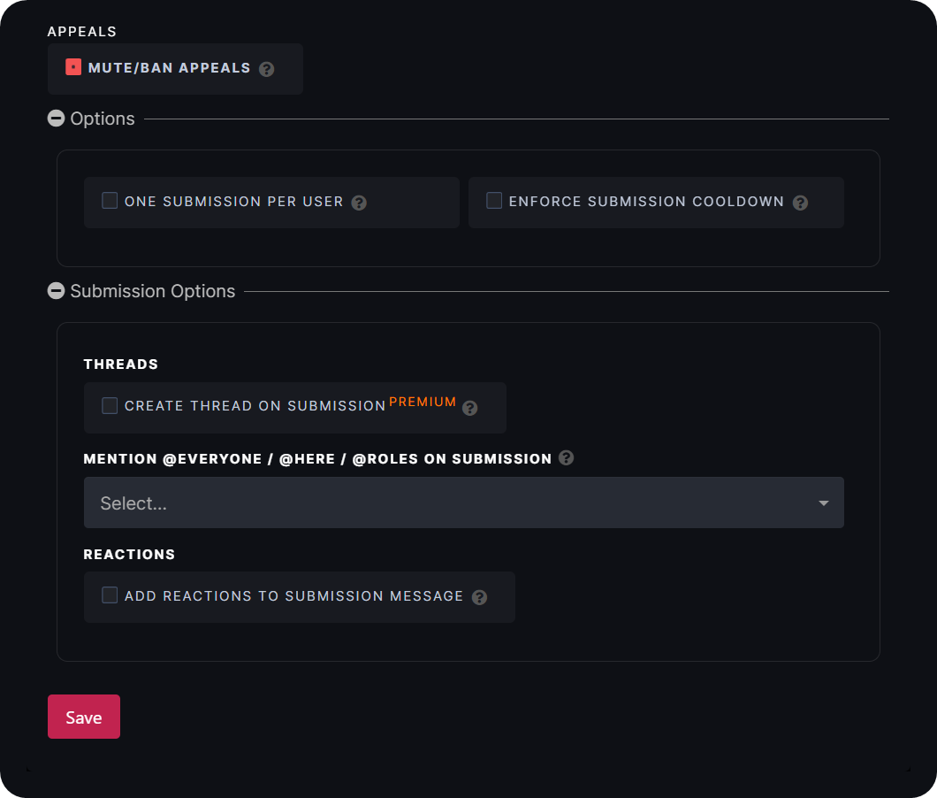Check ADD REACTIONS TO SUBMISSION MESSAGE

pyautogui.click(x=110, y=595)
